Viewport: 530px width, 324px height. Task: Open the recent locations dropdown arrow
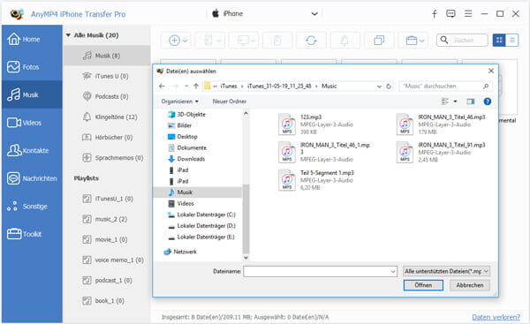pos(186,87)
